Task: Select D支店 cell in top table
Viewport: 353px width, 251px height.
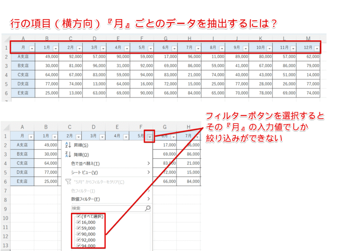Action: pyautogui.click(x=23, y=84)
